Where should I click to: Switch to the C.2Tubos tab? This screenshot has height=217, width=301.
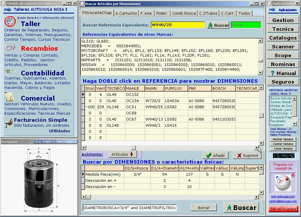pyautogui.click(x=208, y=13)
